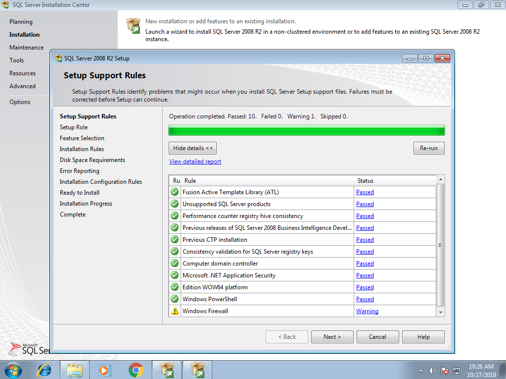Viewport: 506px width, 379px height.
Task: Open the View detailed report link
Action: 195,162
